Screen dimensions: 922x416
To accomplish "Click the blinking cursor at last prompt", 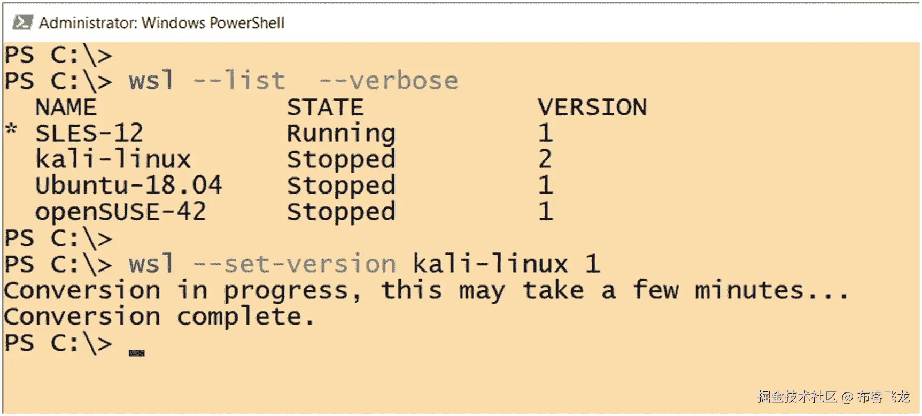I will click(x=136, y=352).
